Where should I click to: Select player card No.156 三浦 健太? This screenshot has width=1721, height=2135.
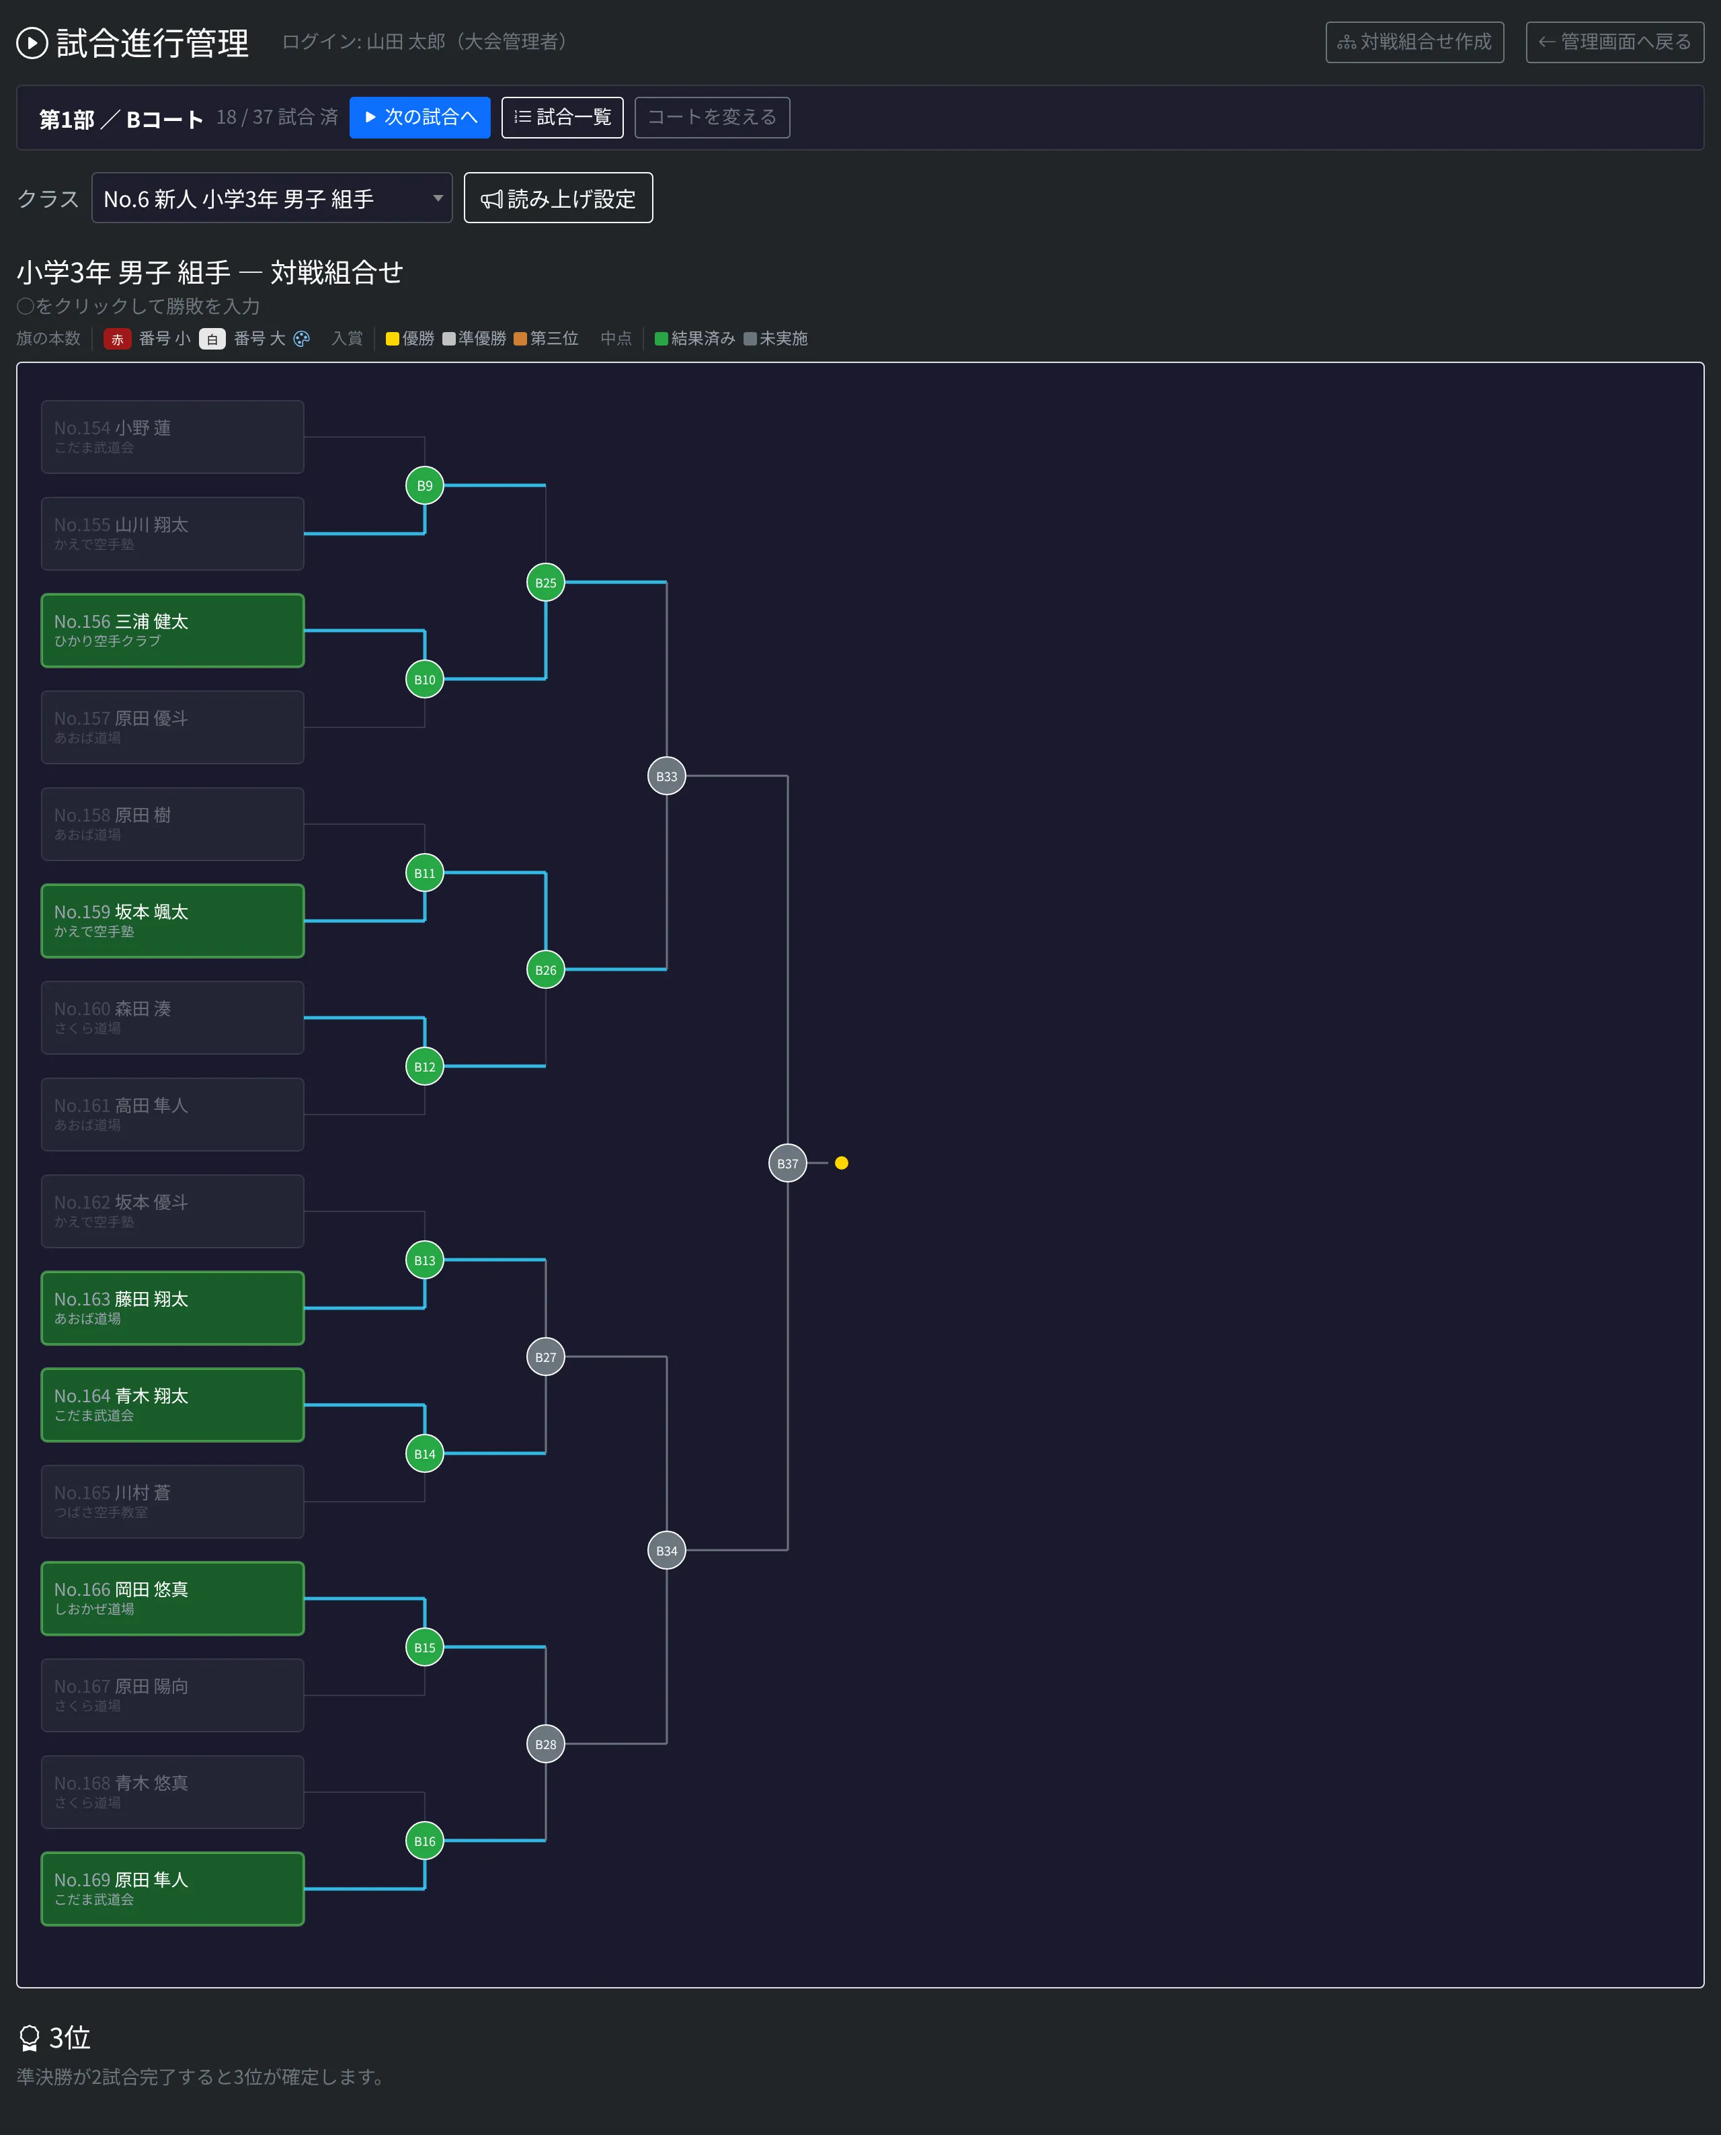(x=173, y=631)
